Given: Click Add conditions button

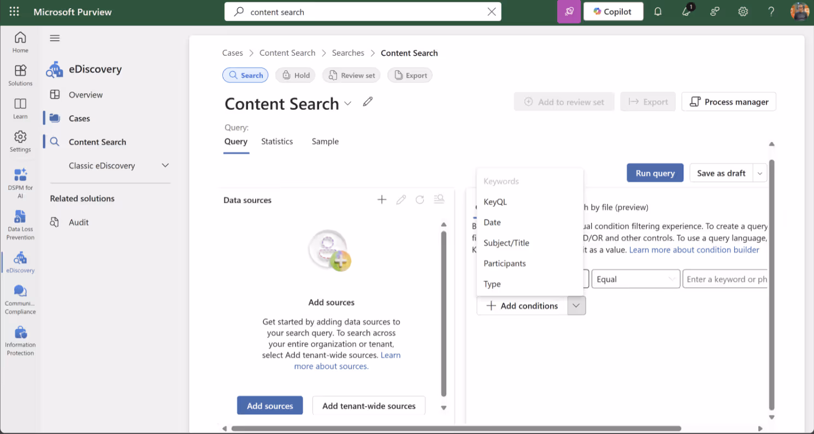Looking at the screenshot, I should pyautogui.click(x=522, y=306).
